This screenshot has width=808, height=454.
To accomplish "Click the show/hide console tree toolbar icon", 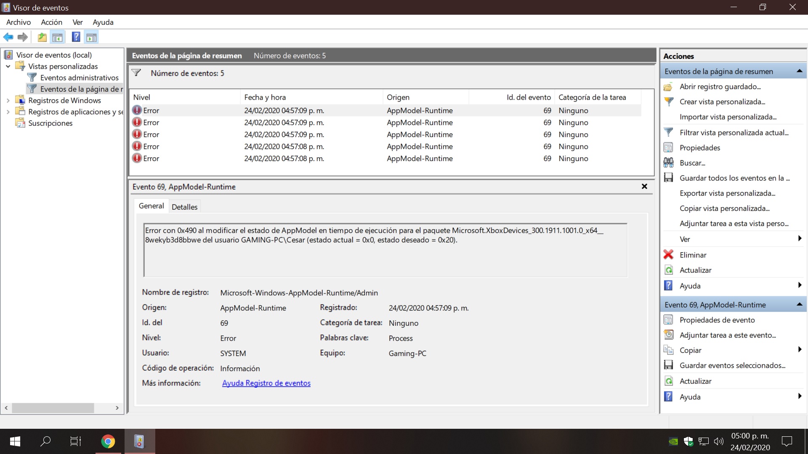I will coord(58,37).
